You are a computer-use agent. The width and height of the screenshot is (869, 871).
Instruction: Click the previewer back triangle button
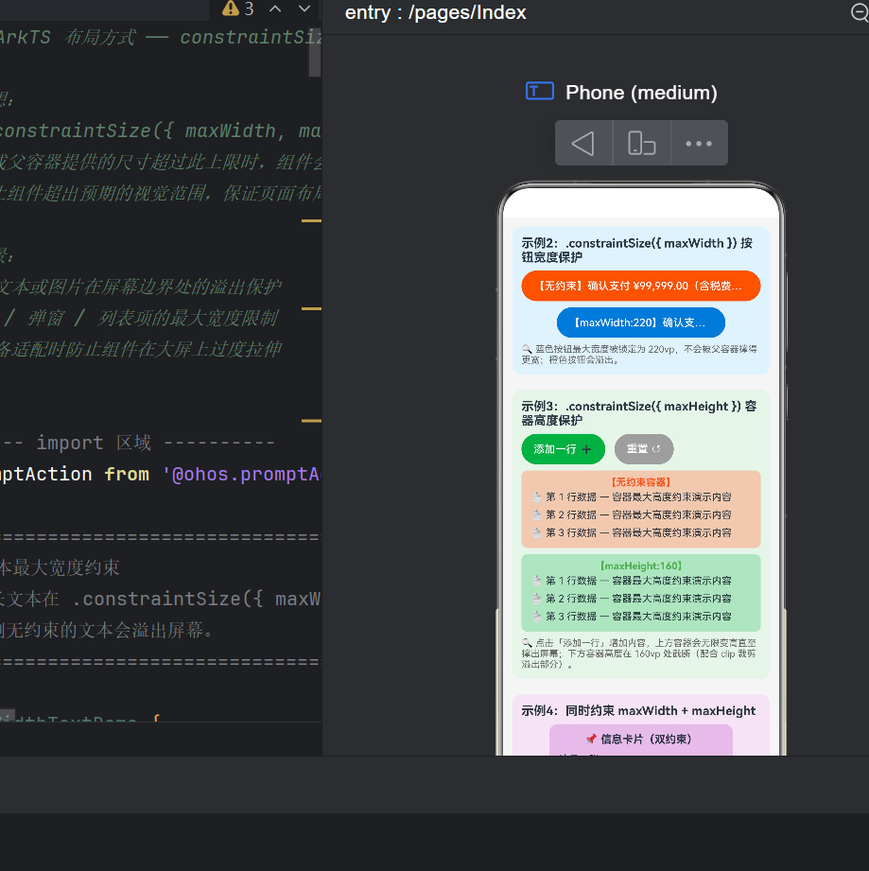(583, 144)
